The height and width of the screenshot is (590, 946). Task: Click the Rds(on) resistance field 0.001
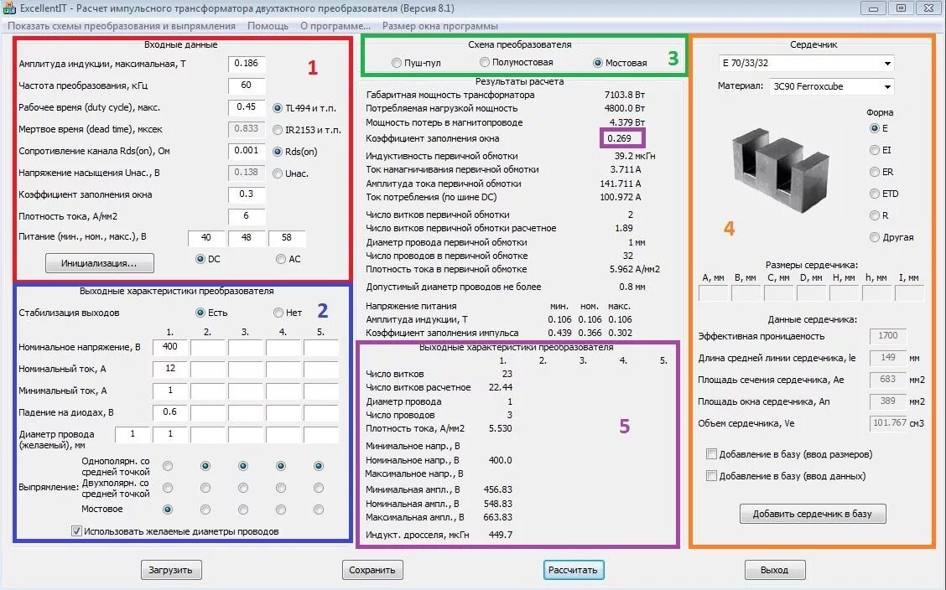click(x=247, y=151)
